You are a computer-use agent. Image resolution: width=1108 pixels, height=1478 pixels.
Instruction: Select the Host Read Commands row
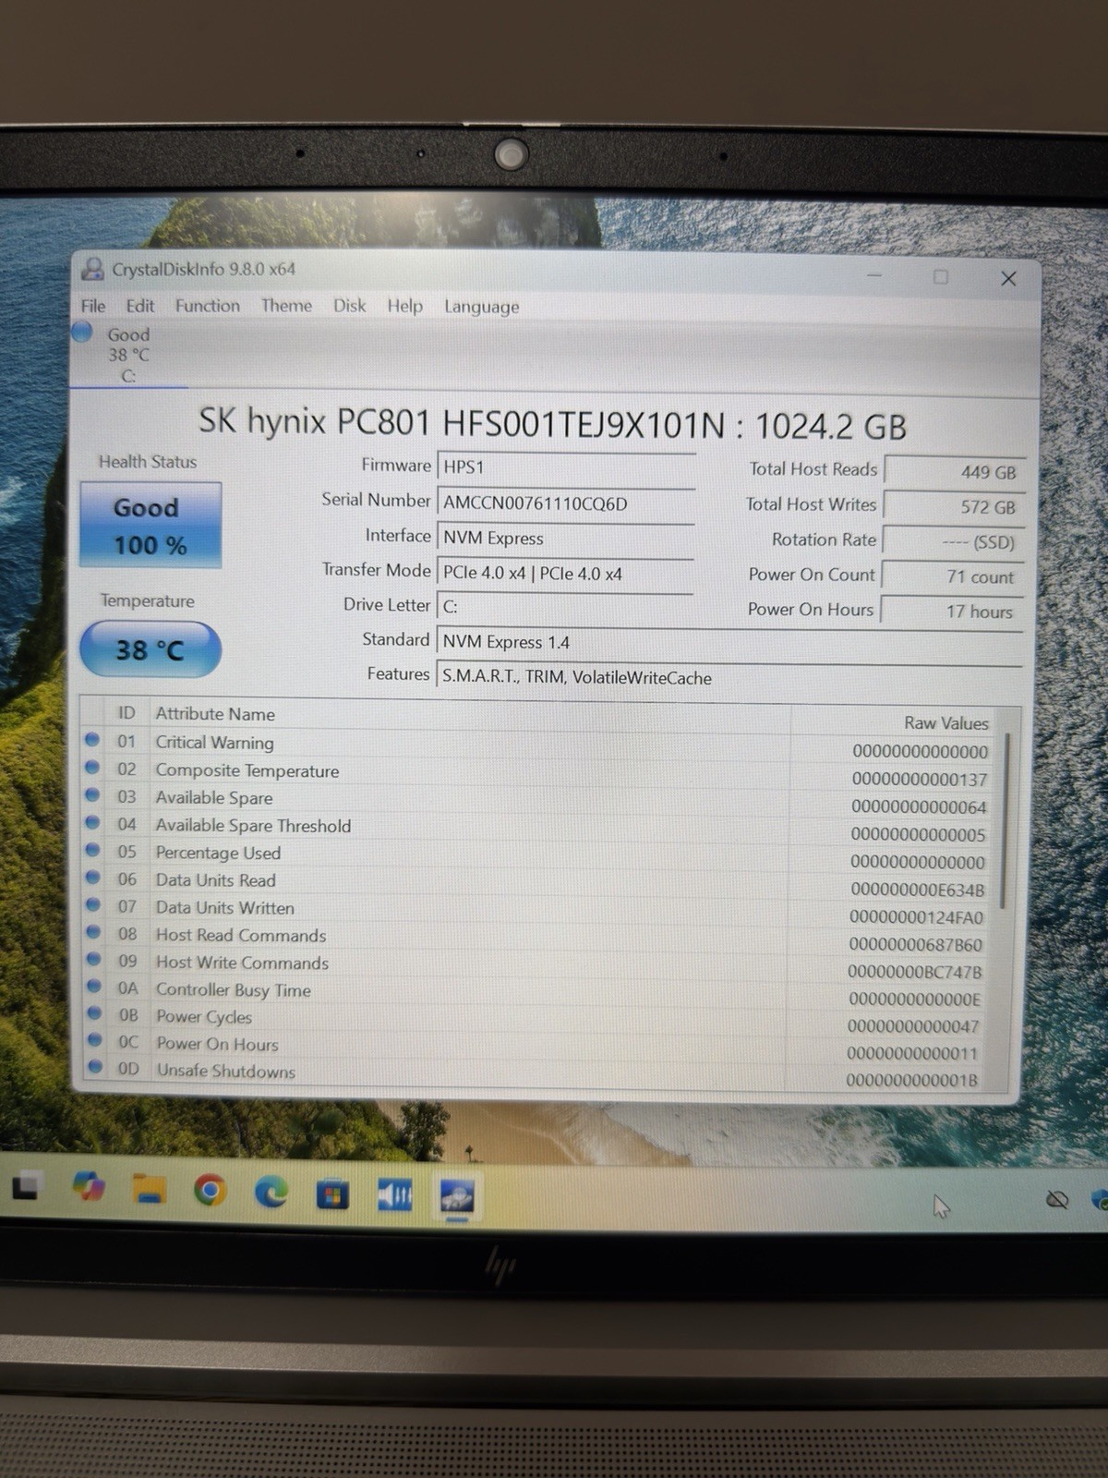point(540,939)
